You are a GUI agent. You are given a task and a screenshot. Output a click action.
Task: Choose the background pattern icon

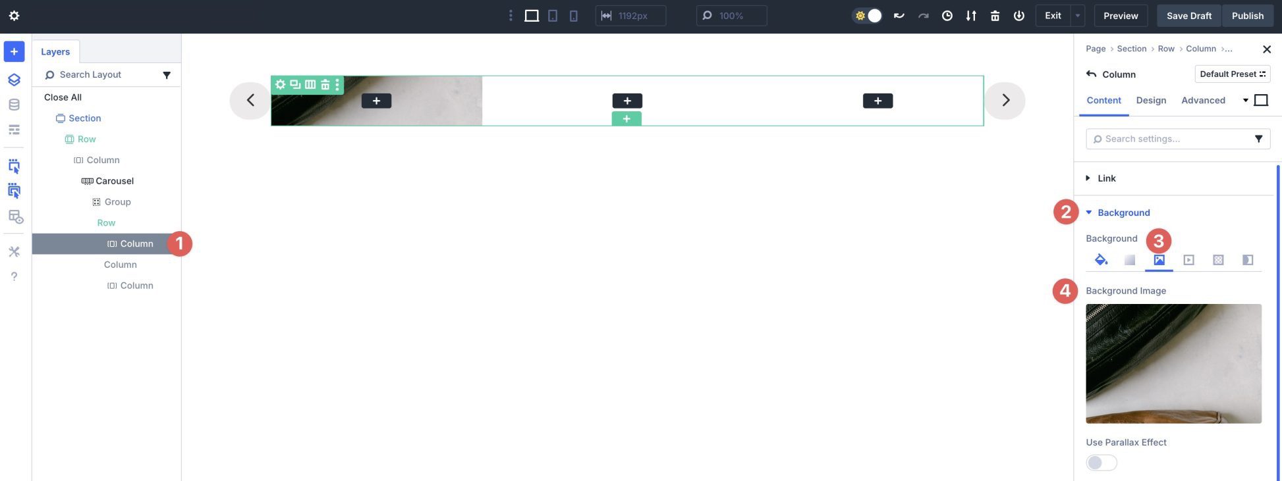[x=1218, y=260]
